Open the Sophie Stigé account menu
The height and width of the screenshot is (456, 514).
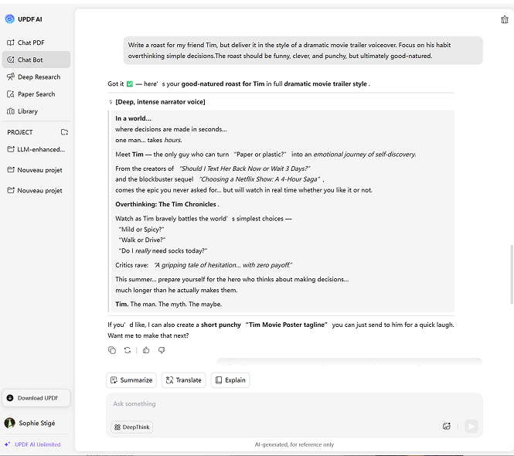point(31,423)
